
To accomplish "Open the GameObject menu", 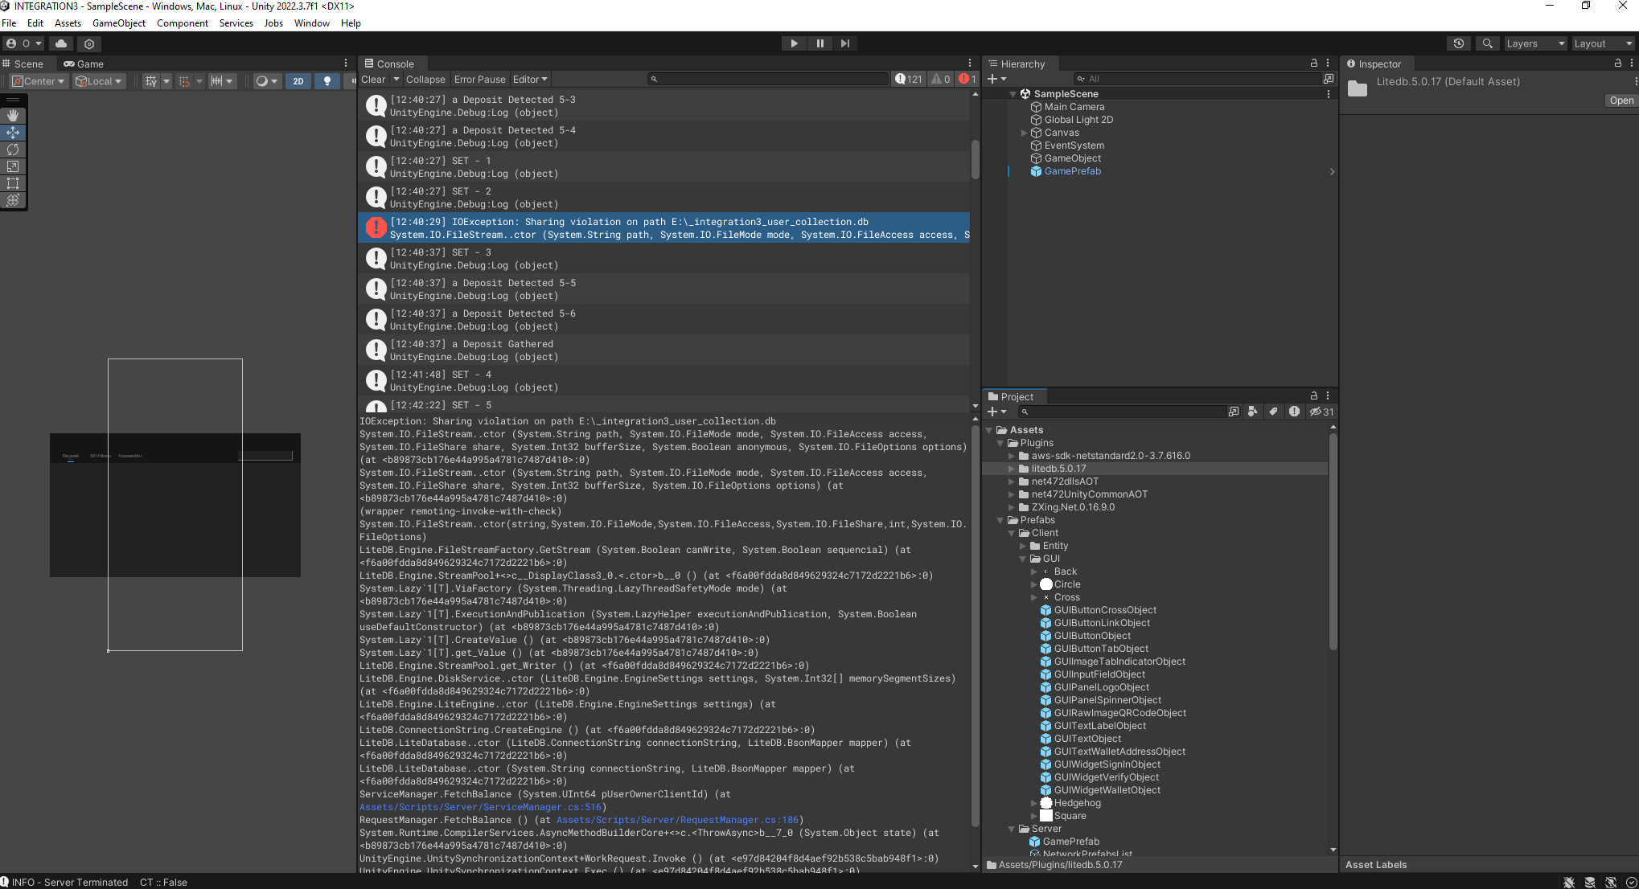I will (x=119, y=23).
